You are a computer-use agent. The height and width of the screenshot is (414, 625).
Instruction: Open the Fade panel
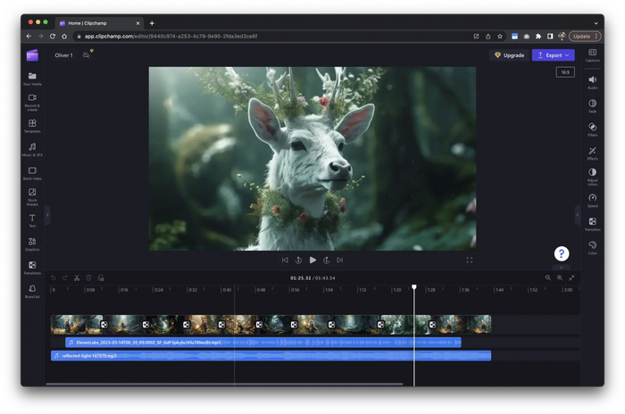(x=592, y=104)
